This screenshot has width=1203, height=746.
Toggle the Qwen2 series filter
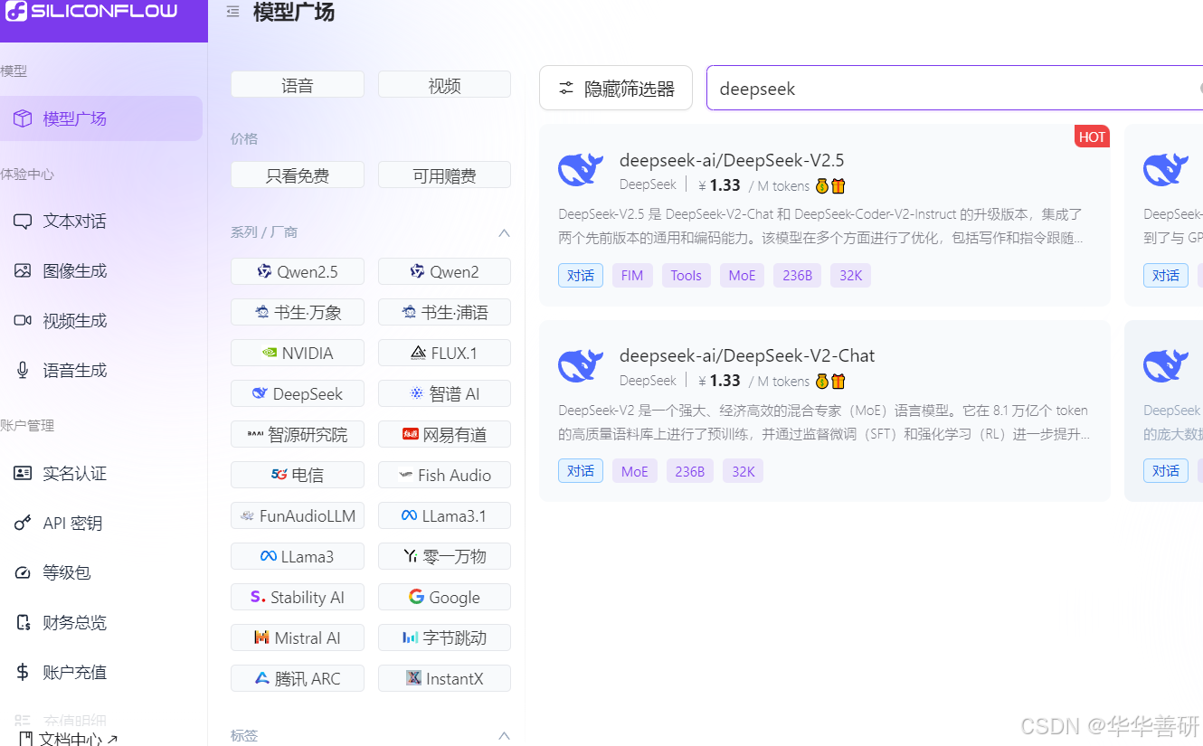(444, 271)
